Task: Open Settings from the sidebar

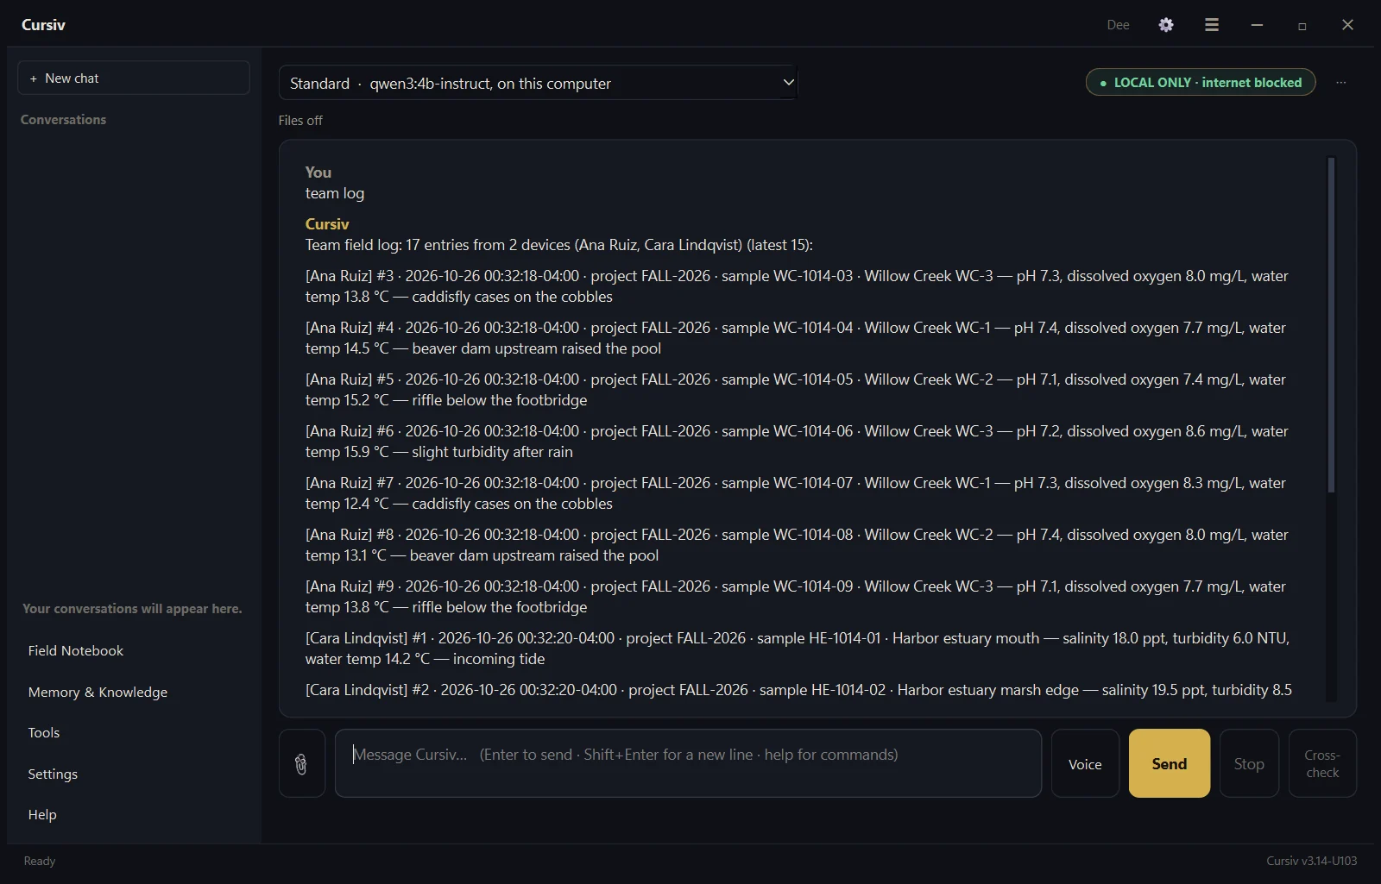Action: click(53, 774)
